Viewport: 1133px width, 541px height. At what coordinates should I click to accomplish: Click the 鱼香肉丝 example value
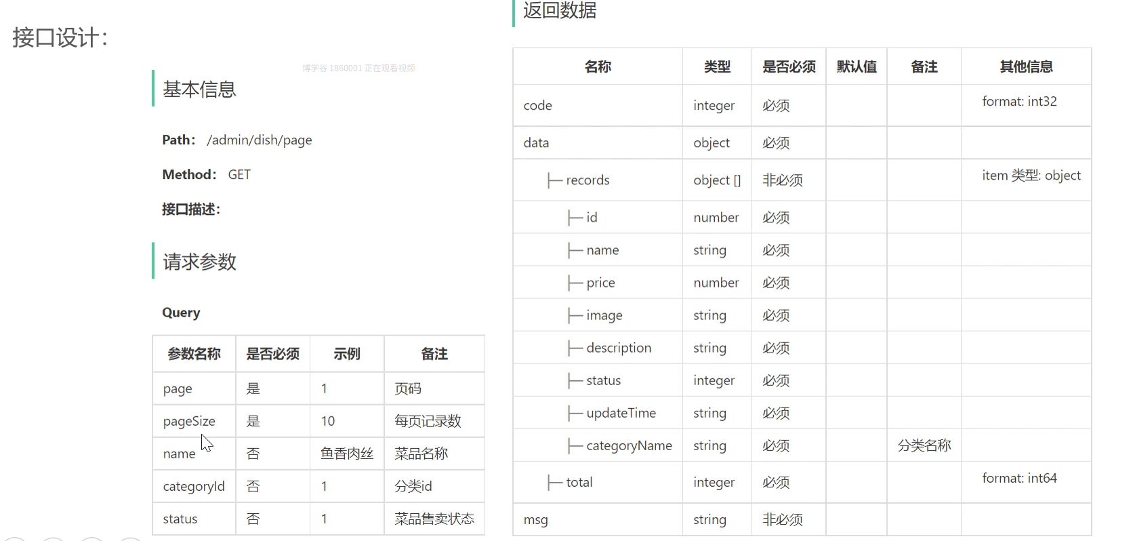click(347, 454)
